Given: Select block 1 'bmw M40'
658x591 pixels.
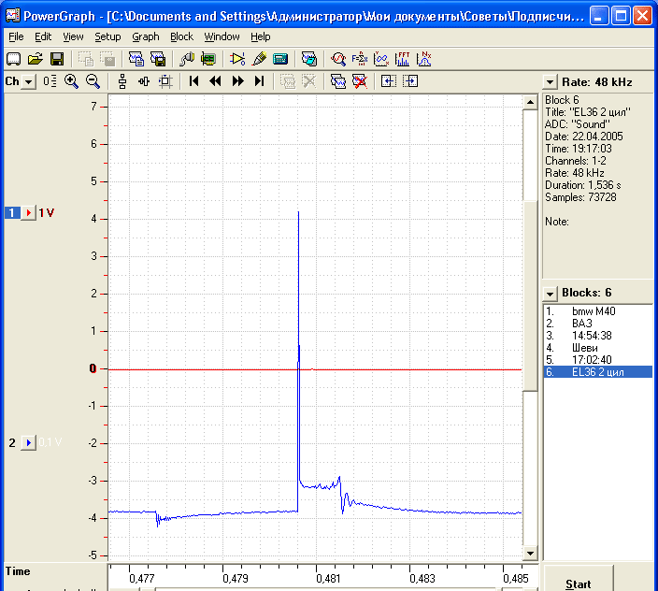Looking at the screenshot, I should [597, 311].
